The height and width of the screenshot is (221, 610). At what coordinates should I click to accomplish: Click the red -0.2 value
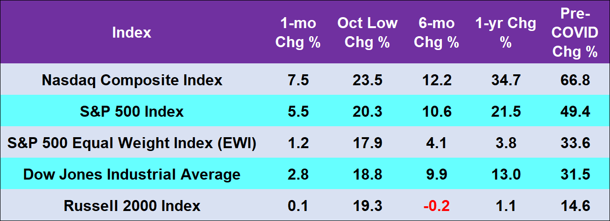(x=436, y=206)
